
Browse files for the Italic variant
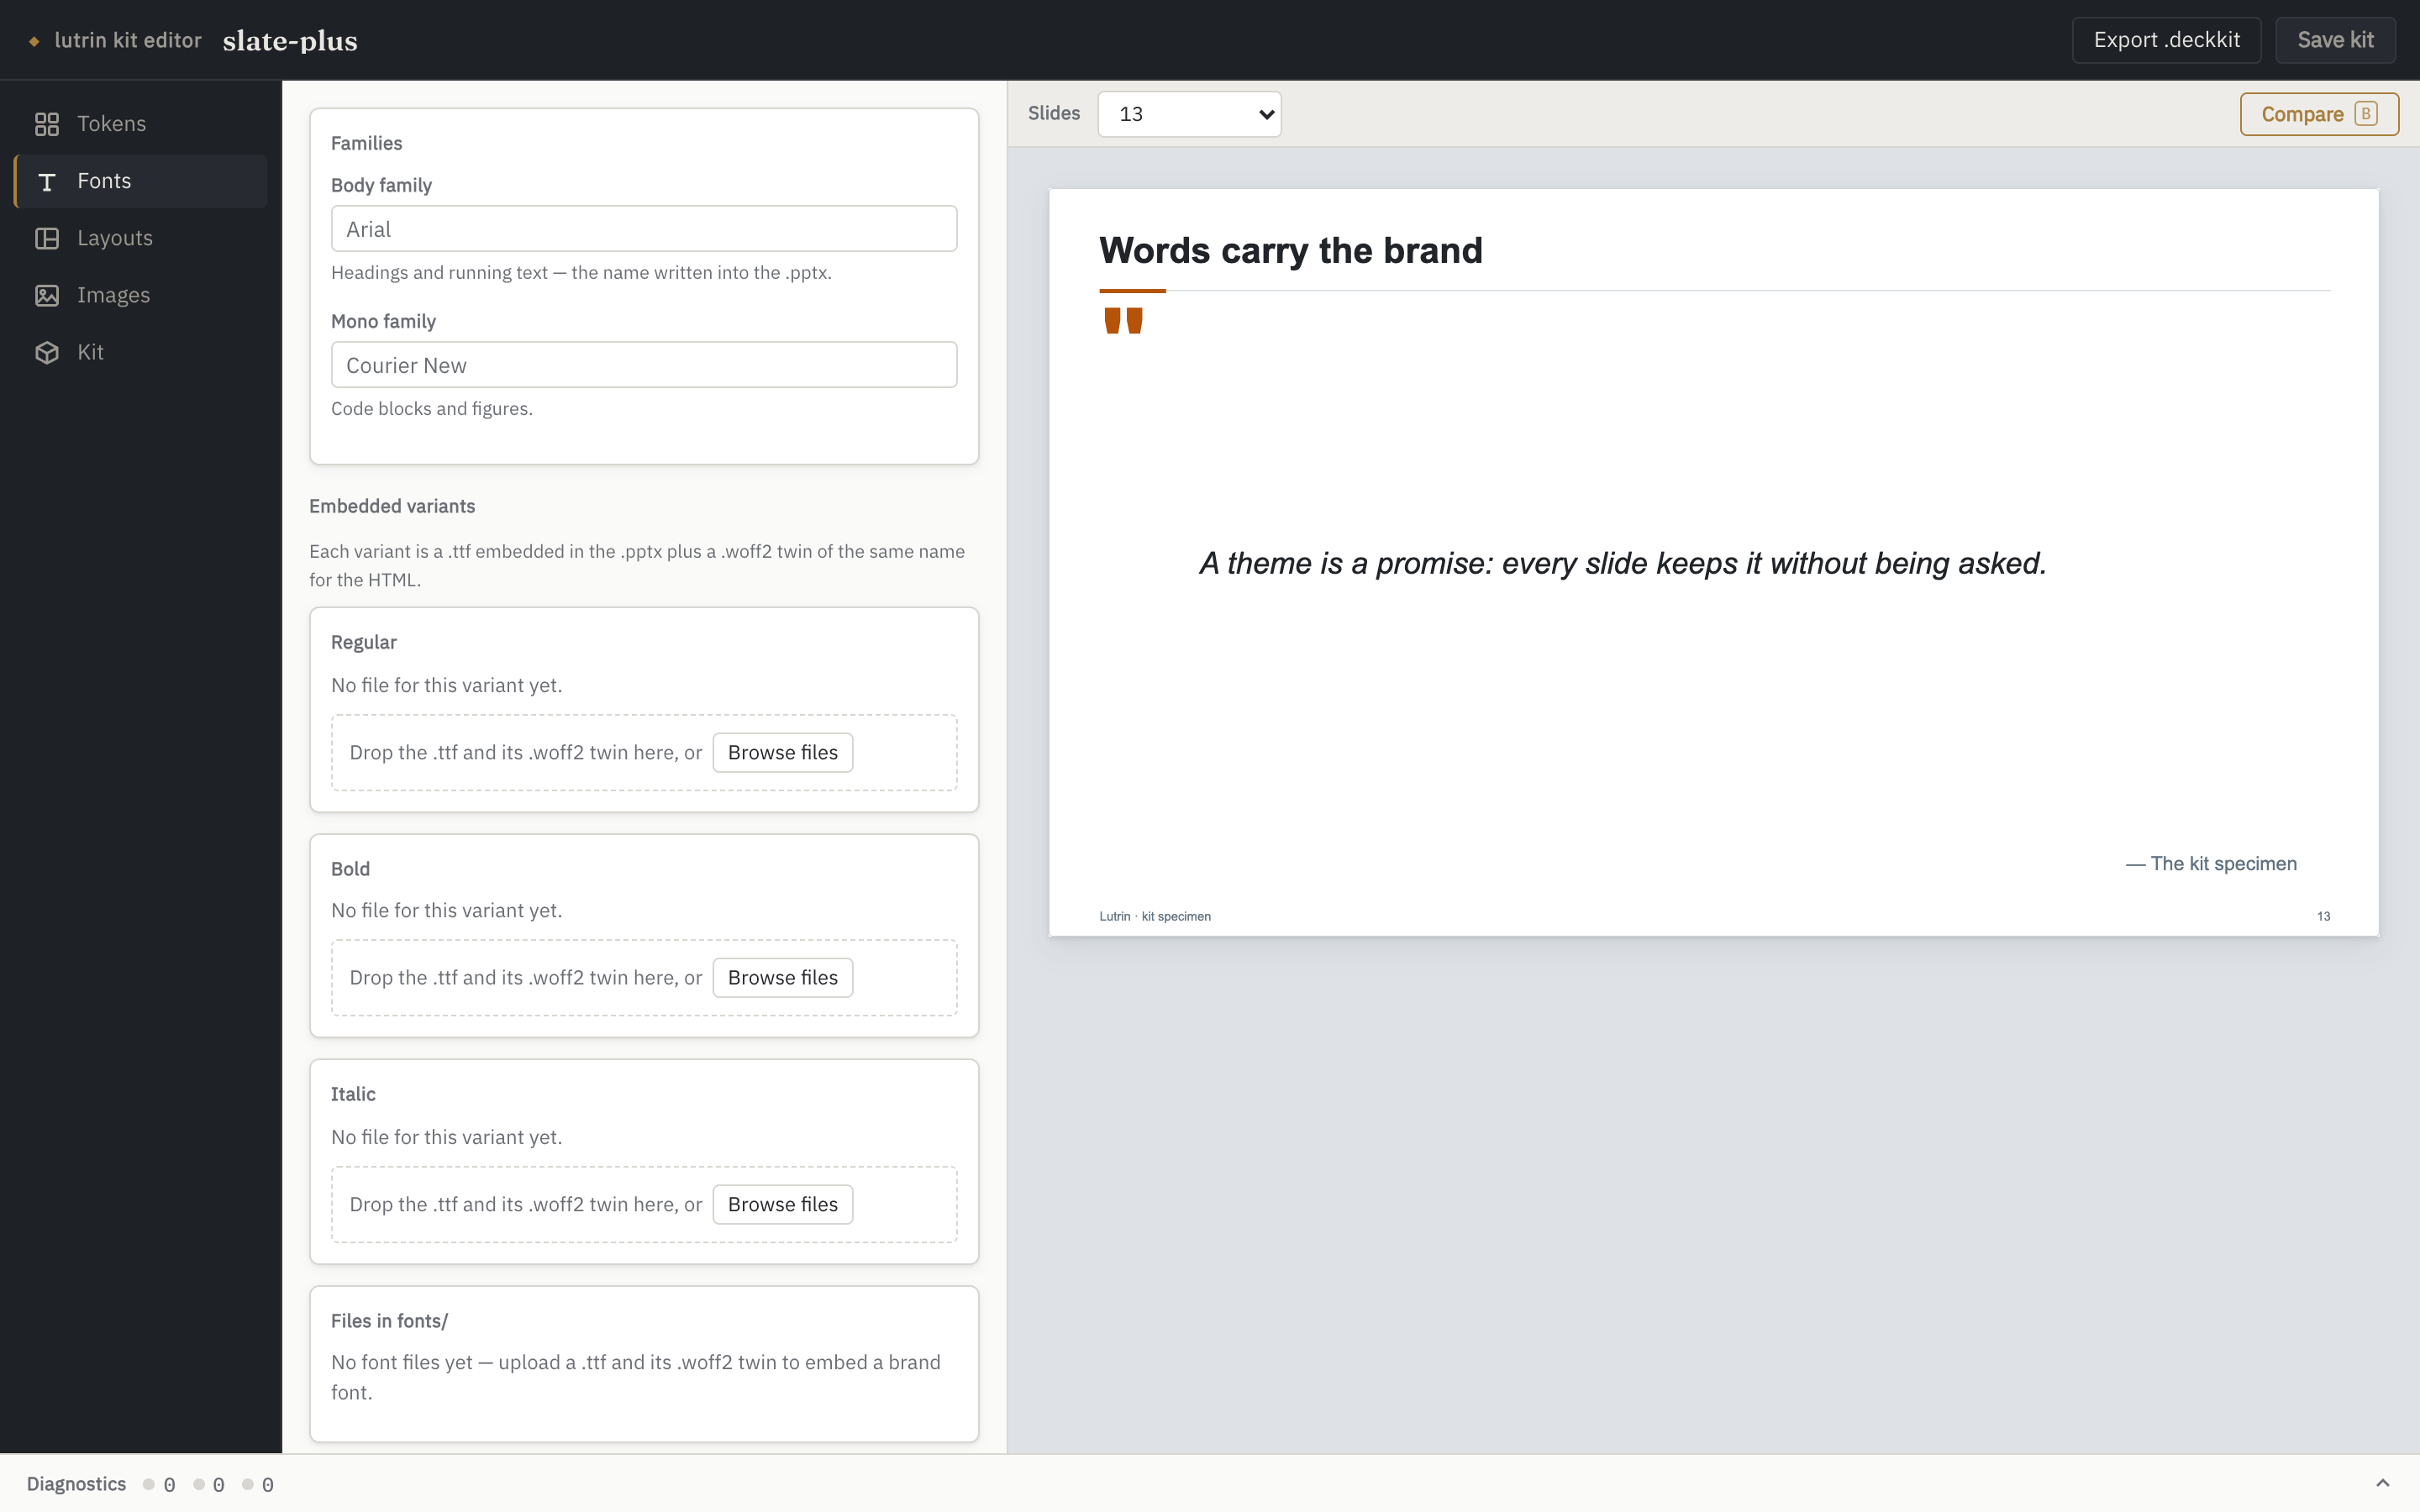pos(782,1205)
